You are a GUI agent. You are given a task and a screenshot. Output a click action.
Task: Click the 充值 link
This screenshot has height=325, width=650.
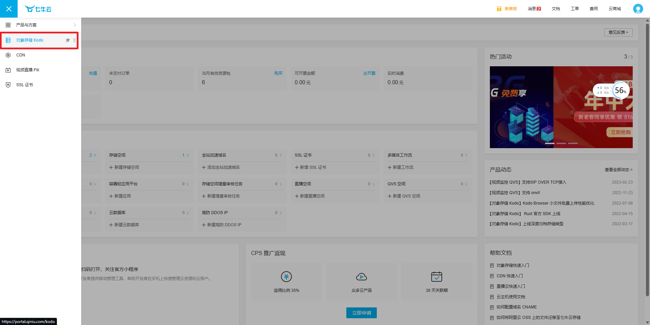[93, 73]
